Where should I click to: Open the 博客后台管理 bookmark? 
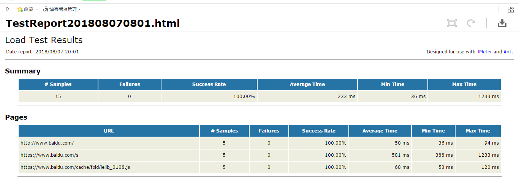(x=61, y=9)
